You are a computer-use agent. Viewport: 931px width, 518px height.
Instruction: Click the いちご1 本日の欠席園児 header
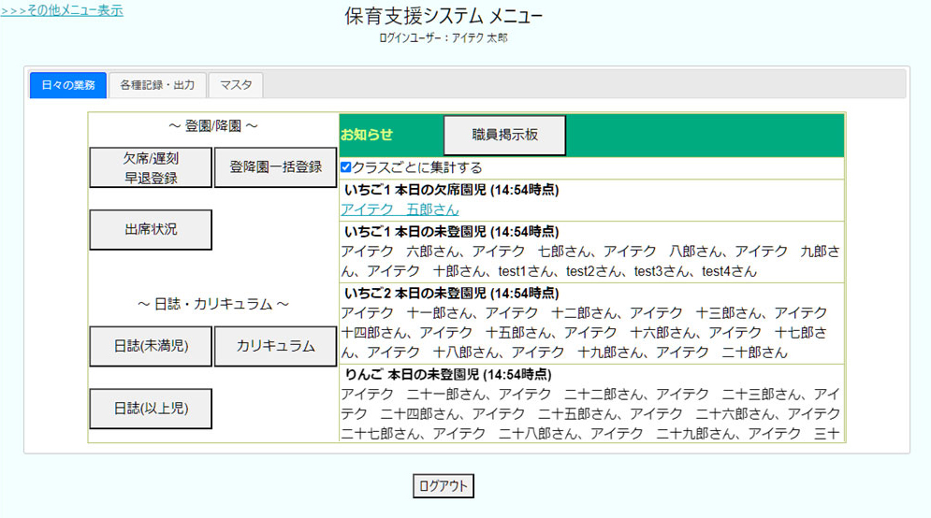(x=451, y=190)
